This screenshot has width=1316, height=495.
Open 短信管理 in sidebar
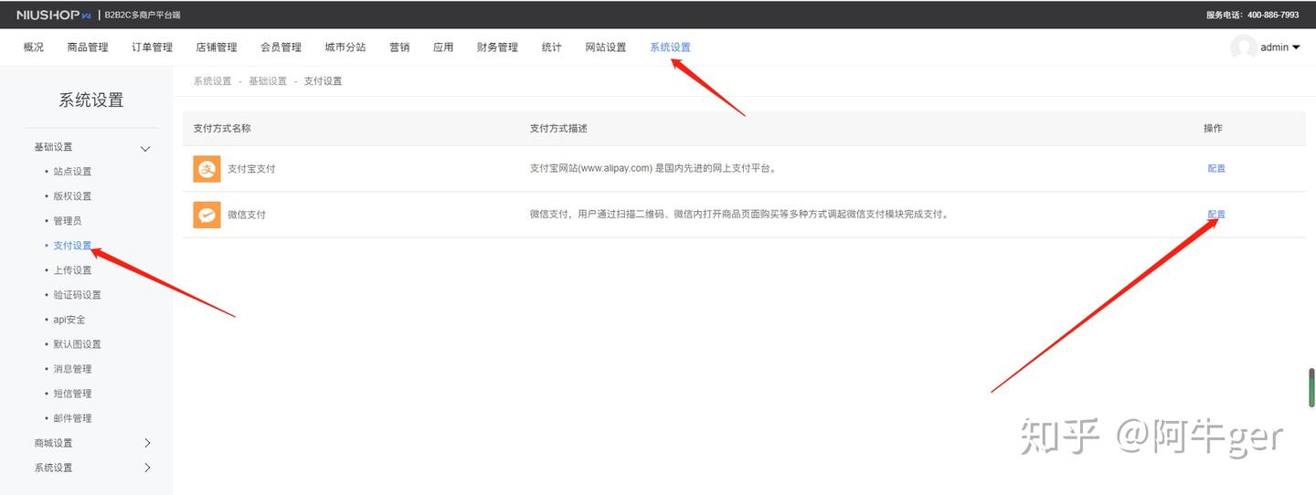coord(72,394)
